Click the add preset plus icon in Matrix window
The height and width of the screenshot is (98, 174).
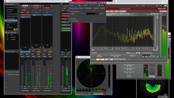pyautogui.click(x=91, y=5)
